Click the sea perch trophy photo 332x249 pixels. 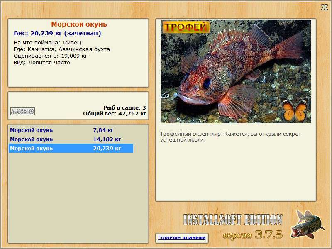[236, 71]
